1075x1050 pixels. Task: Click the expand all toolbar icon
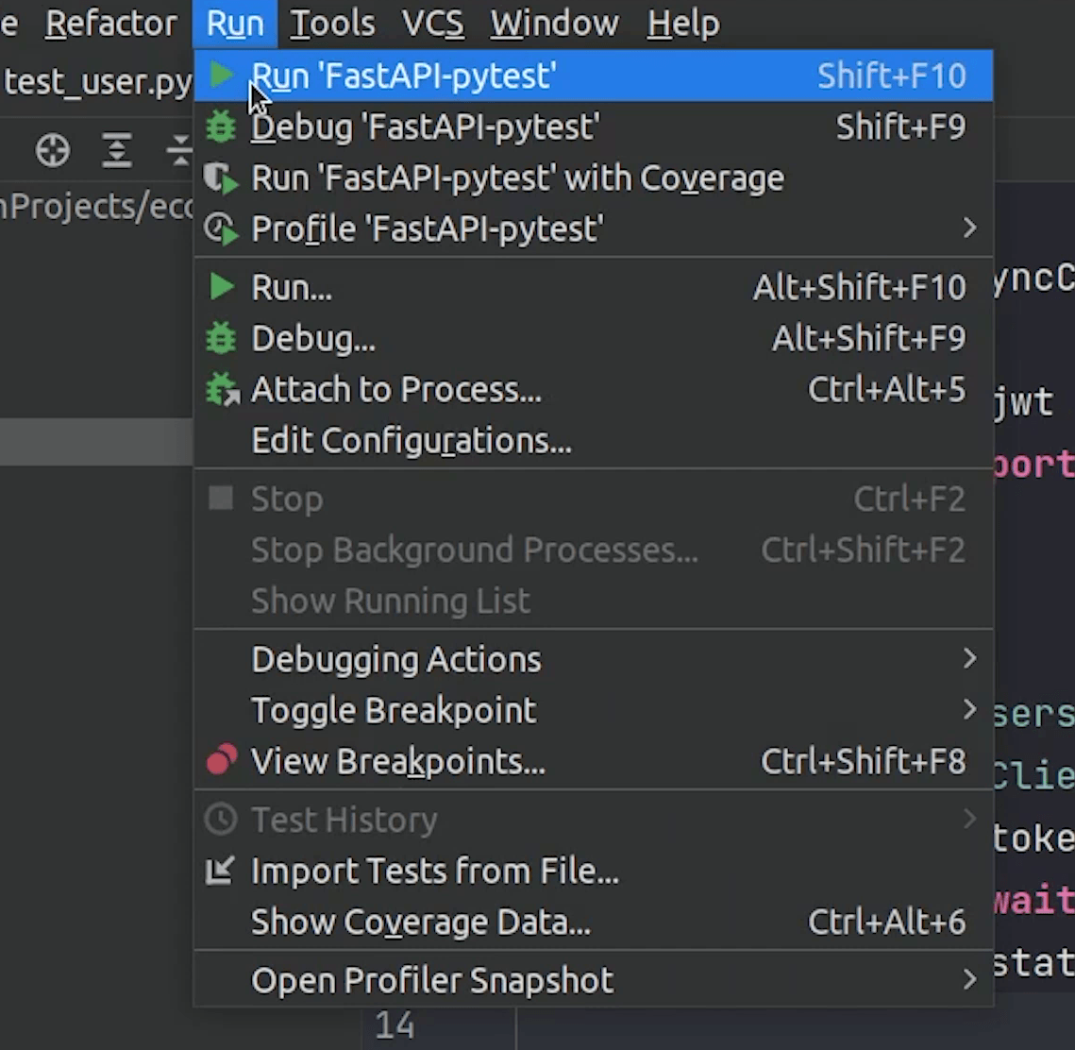[117, 150]
